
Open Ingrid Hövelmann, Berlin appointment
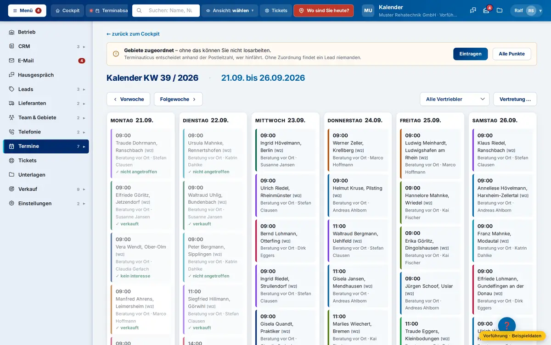pyautogui.click(x=285, y=150)
